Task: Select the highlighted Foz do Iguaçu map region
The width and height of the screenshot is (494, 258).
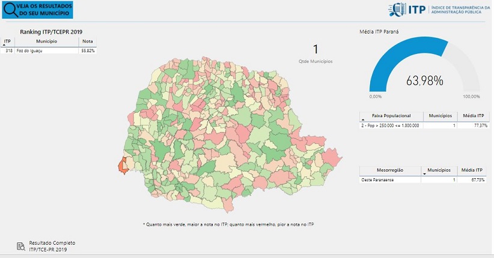Action: pos(124,166)
